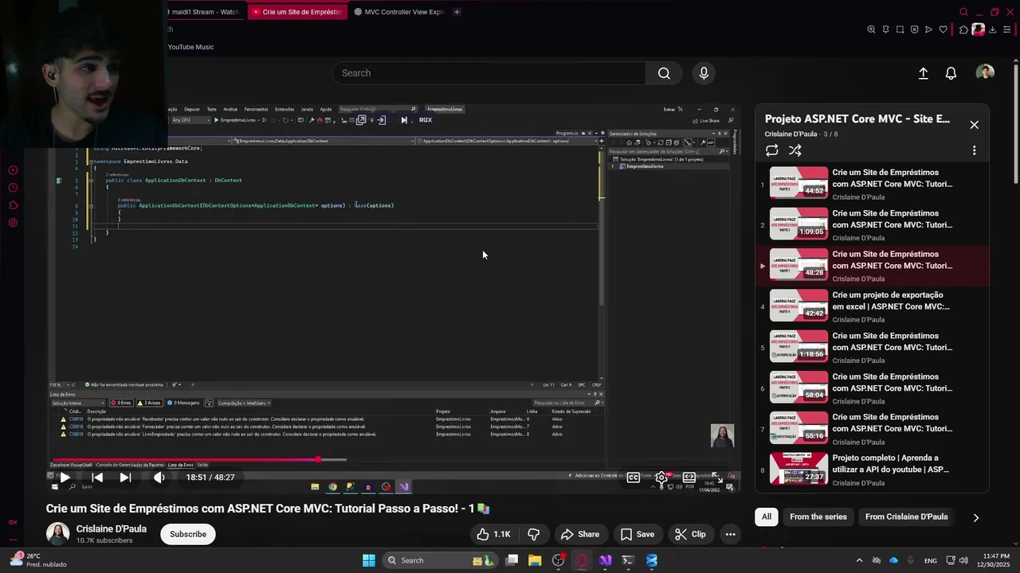
Task: Open browser extensions cube icon
Action: click(963, 29)
